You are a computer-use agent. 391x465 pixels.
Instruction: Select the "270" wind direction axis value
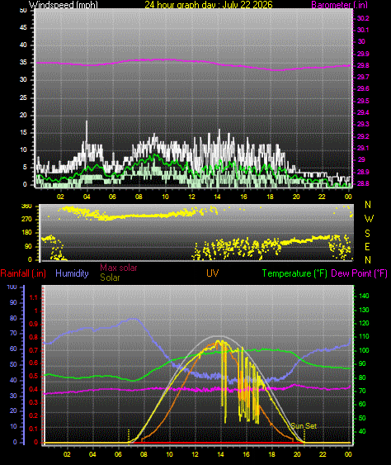(x=26, y=219)
